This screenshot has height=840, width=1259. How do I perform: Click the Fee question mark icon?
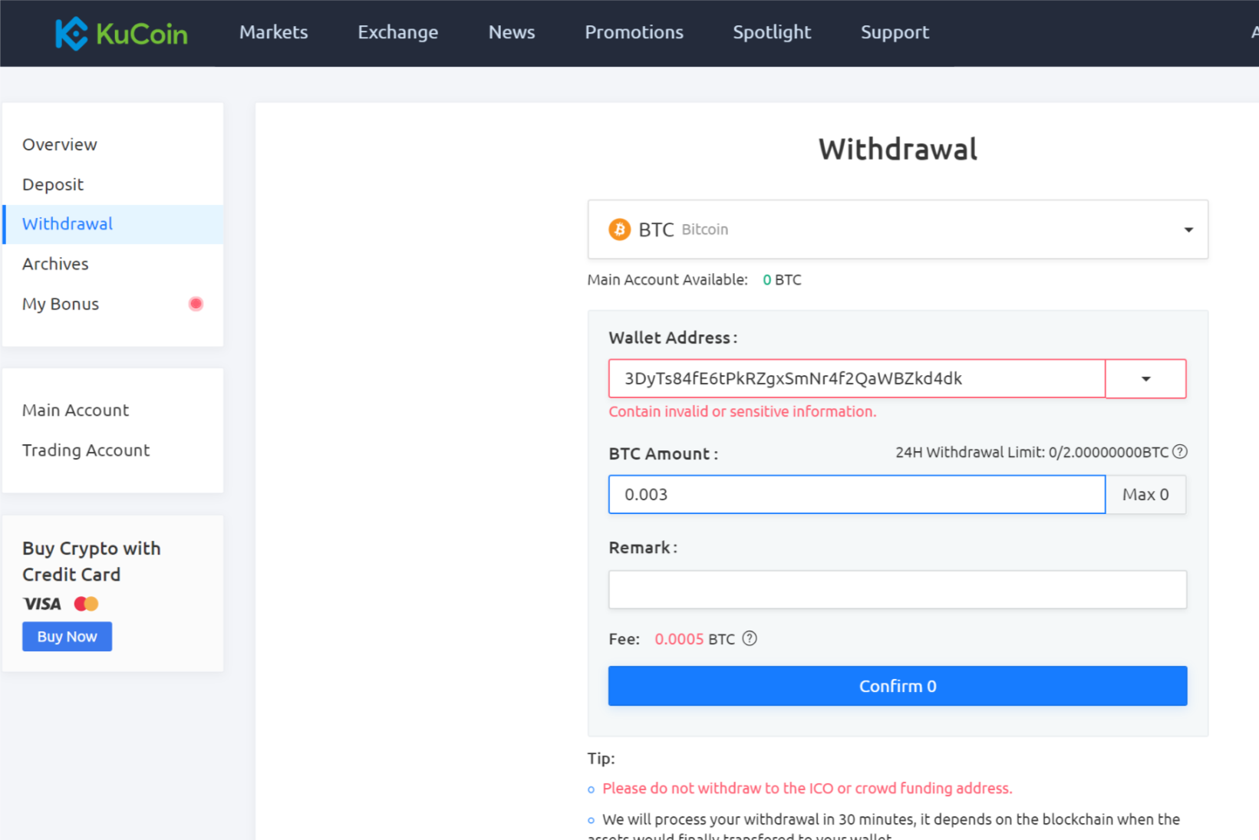coord(749,638)
